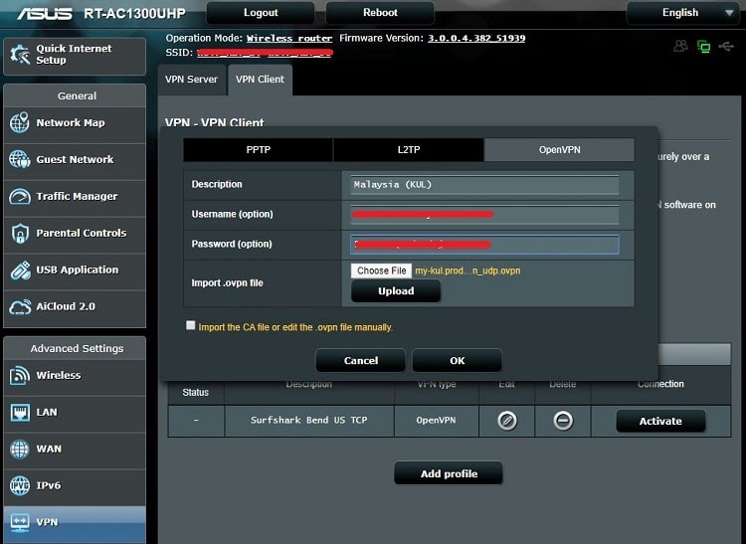Click the network clients status icon

(x=703, y=46)
